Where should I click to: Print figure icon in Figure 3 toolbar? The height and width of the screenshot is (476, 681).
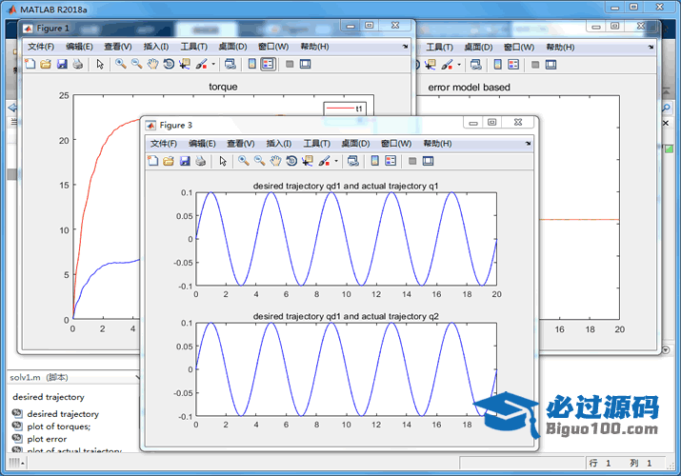(x=201, y=161)
